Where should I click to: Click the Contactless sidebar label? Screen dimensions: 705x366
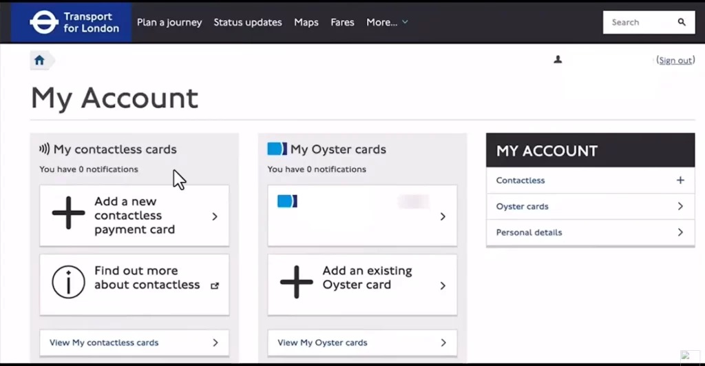pyautogui.click(x=520, y=180)
